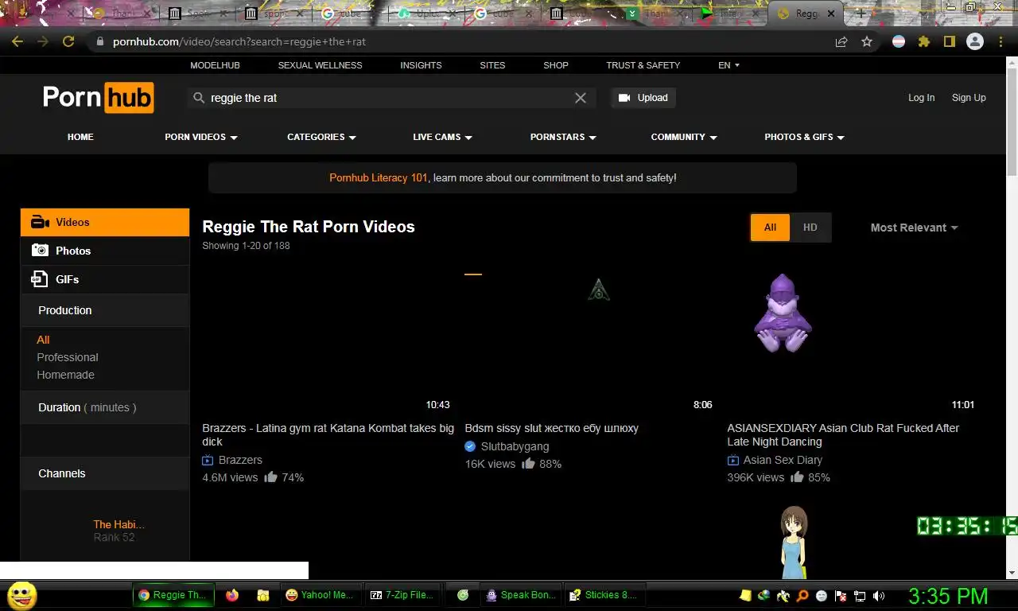This screenshot has width=1018, height=611.
Task: Expand the Categories nav menu
Action: click(x=321, y=137)
